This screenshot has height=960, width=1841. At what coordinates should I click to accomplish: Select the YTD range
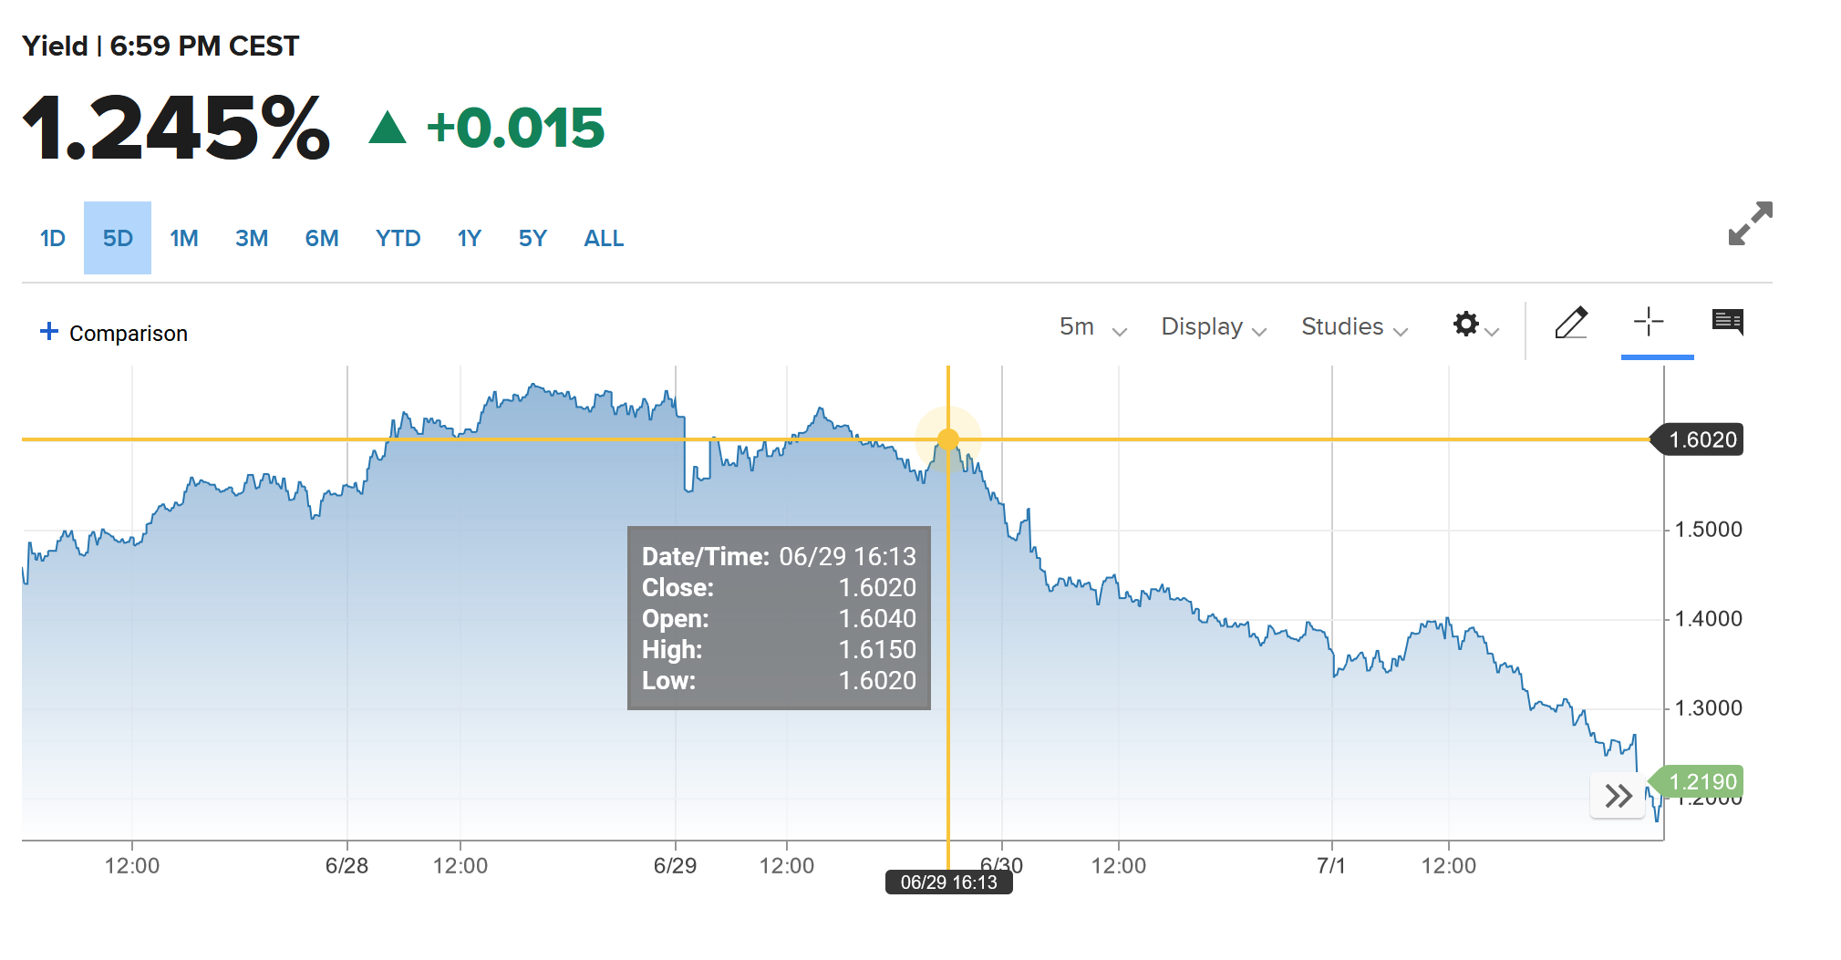click(x=398, y=239)
